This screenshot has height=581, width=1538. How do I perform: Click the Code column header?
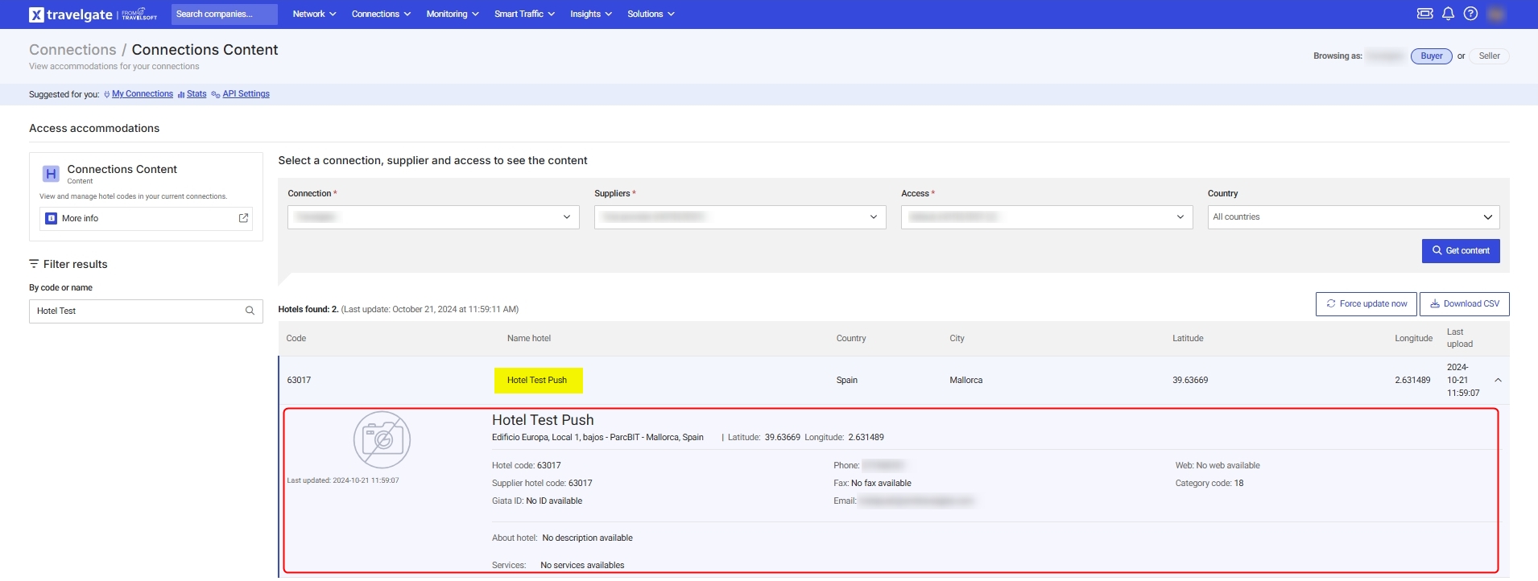(296, 339)
